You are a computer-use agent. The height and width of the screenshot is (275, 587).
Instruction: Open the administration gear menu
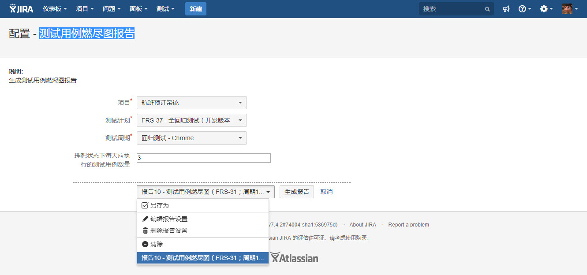click(x=546, y=9)
